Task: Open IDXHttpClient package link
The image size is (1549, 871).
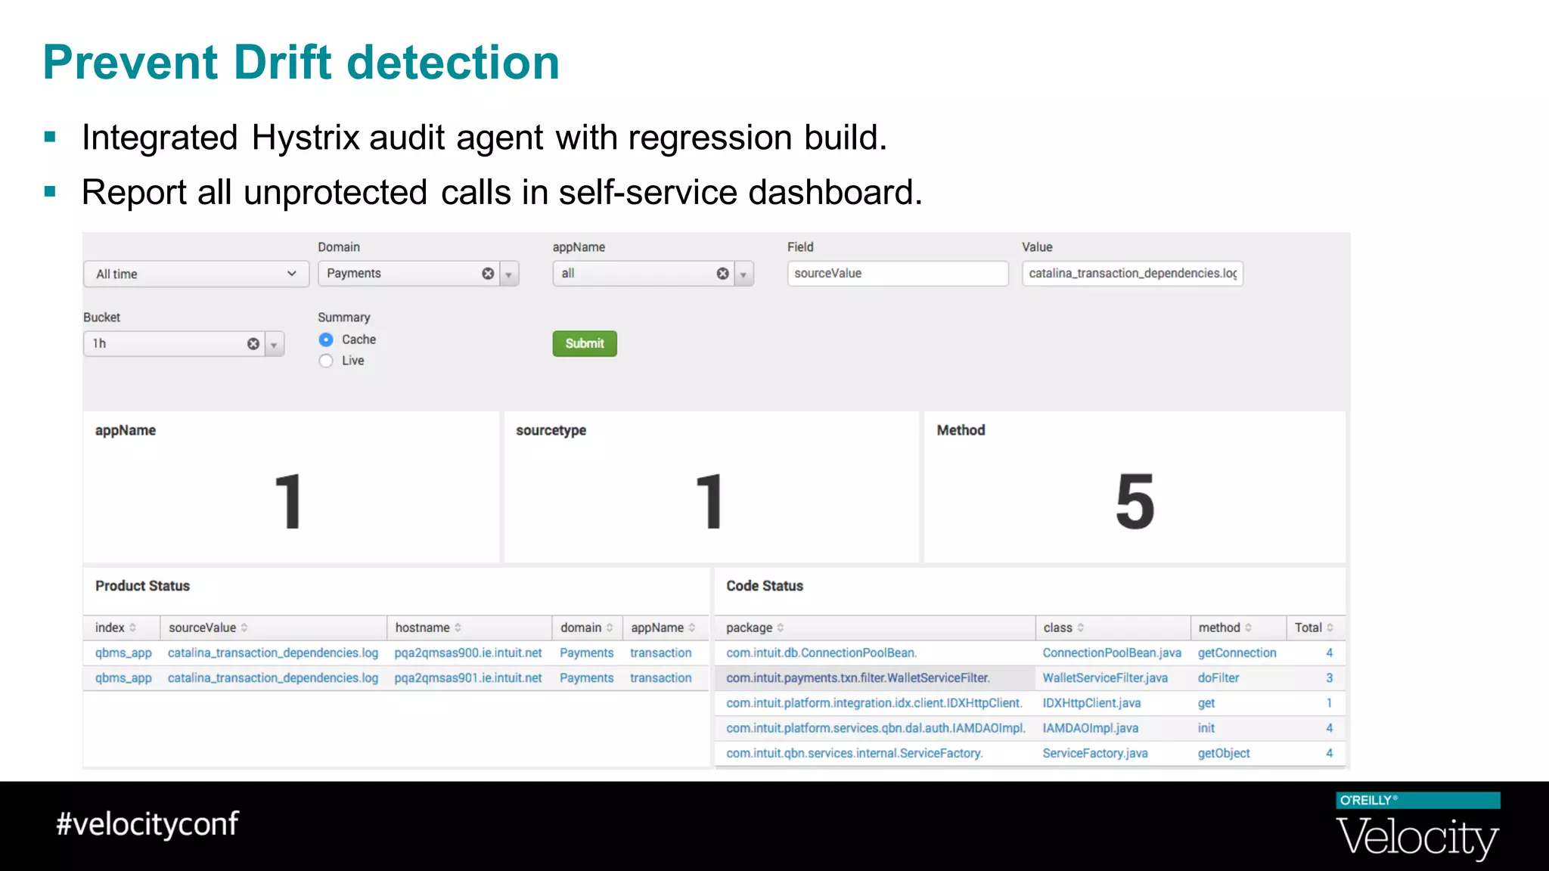Action: 874,703
